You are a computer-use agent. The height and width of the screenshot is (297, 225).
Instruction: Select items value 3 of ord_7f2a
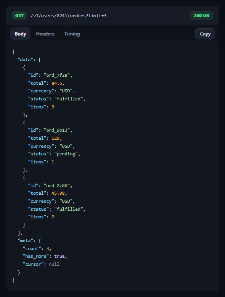(53, 107)
